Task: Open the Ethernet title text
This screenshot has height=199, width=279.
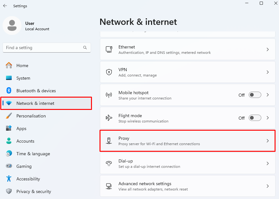Action: (127, 47)
